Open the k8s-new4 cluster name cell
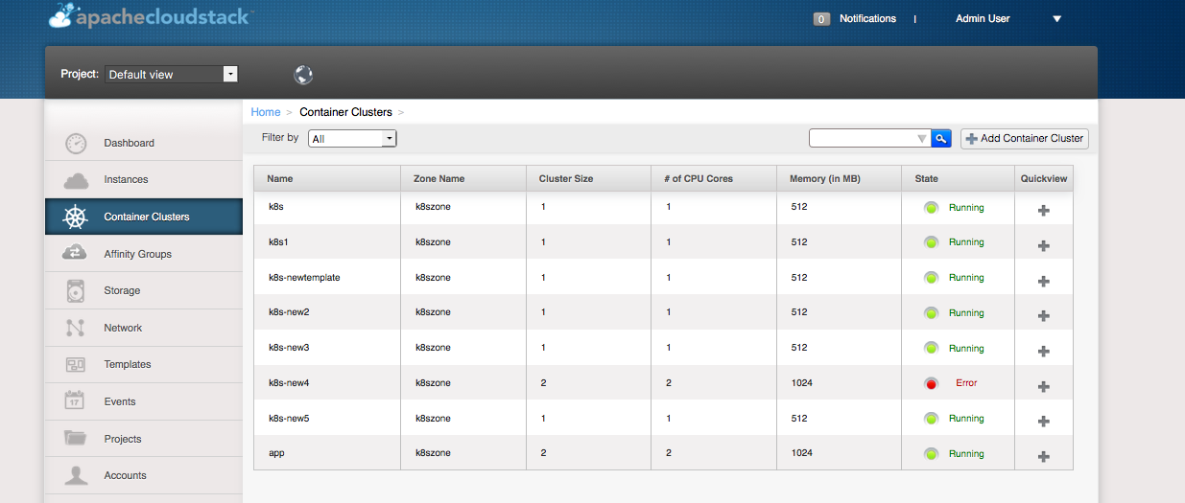The width and height of the screenshot is (1185, 503). tap(327, 383)
